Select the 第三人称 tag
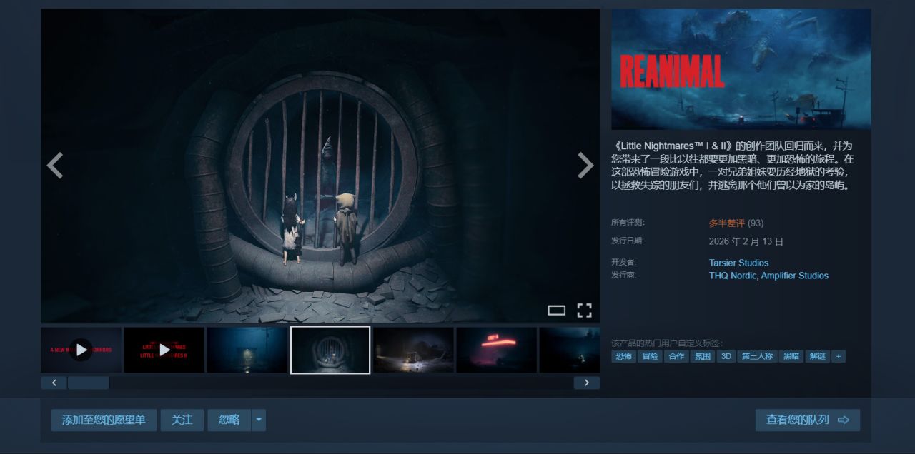915x454 pixels. click(x=757, y=356)
